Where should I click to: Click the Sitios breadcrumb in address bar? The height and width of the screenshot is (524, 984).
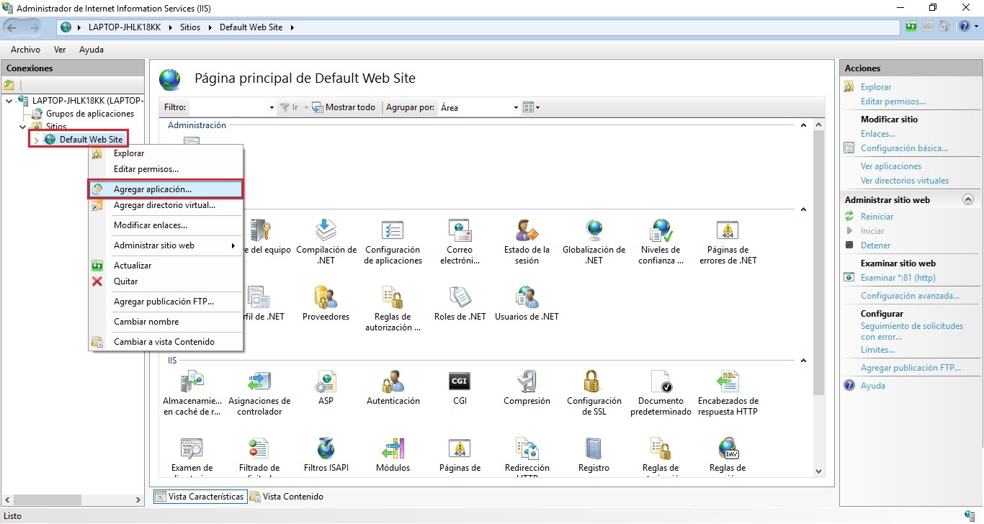point(190,27)
